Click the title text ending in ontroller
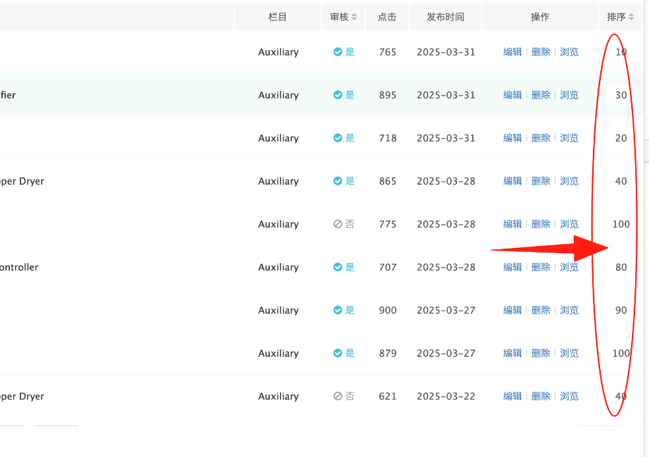Screen dimensions: 649x457 (19, 267)
